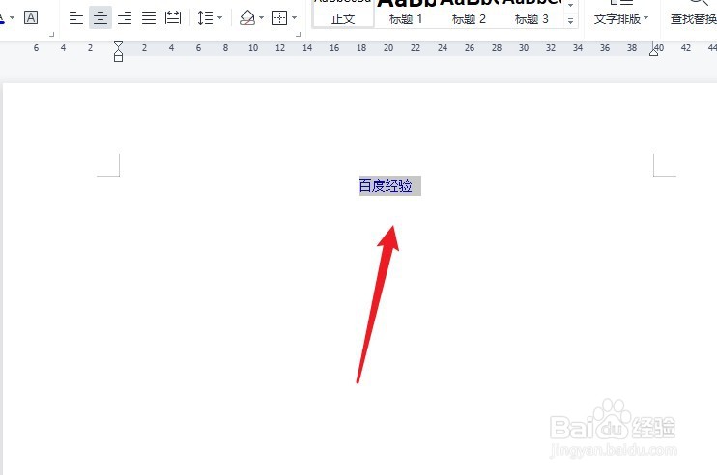Open the 文字排版 dropdown menu
The width and height of the screenshot is (717, 475).
pos(621,18)
